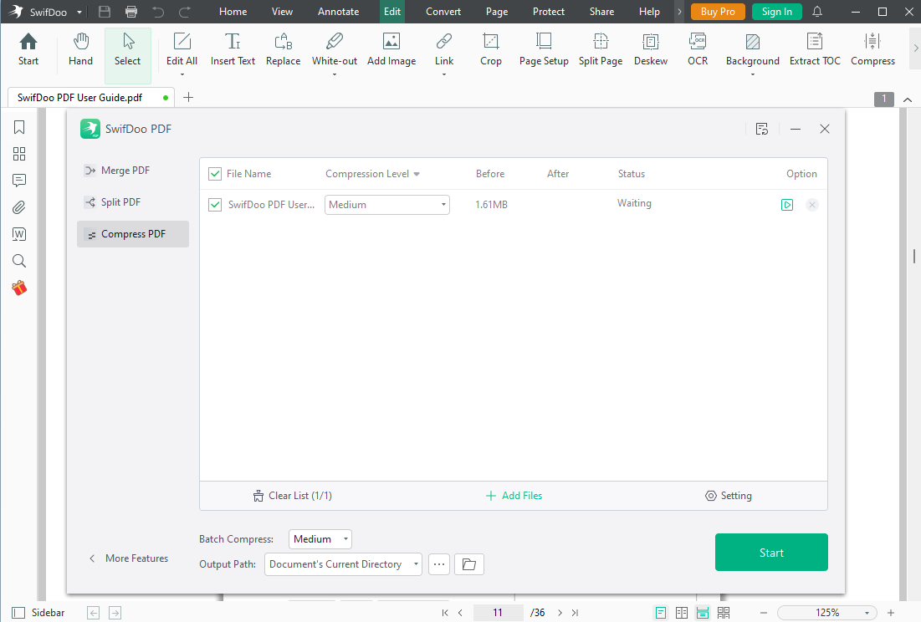Select the Crop tool
This screenshot has height=622, width=921.
point(490,49)
